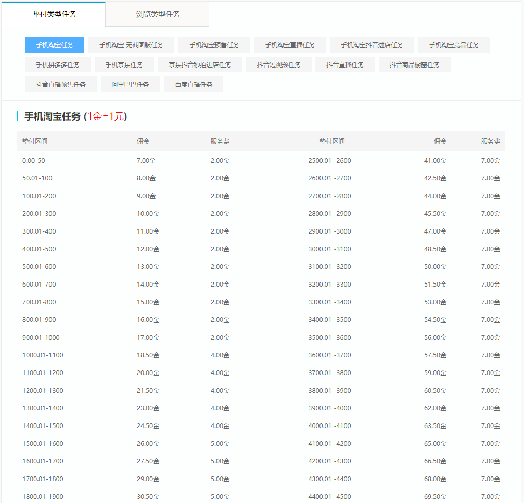524x503 pixels.
Task: Click the 3400.01 -3500 range cell
Action: pos(329,319)
